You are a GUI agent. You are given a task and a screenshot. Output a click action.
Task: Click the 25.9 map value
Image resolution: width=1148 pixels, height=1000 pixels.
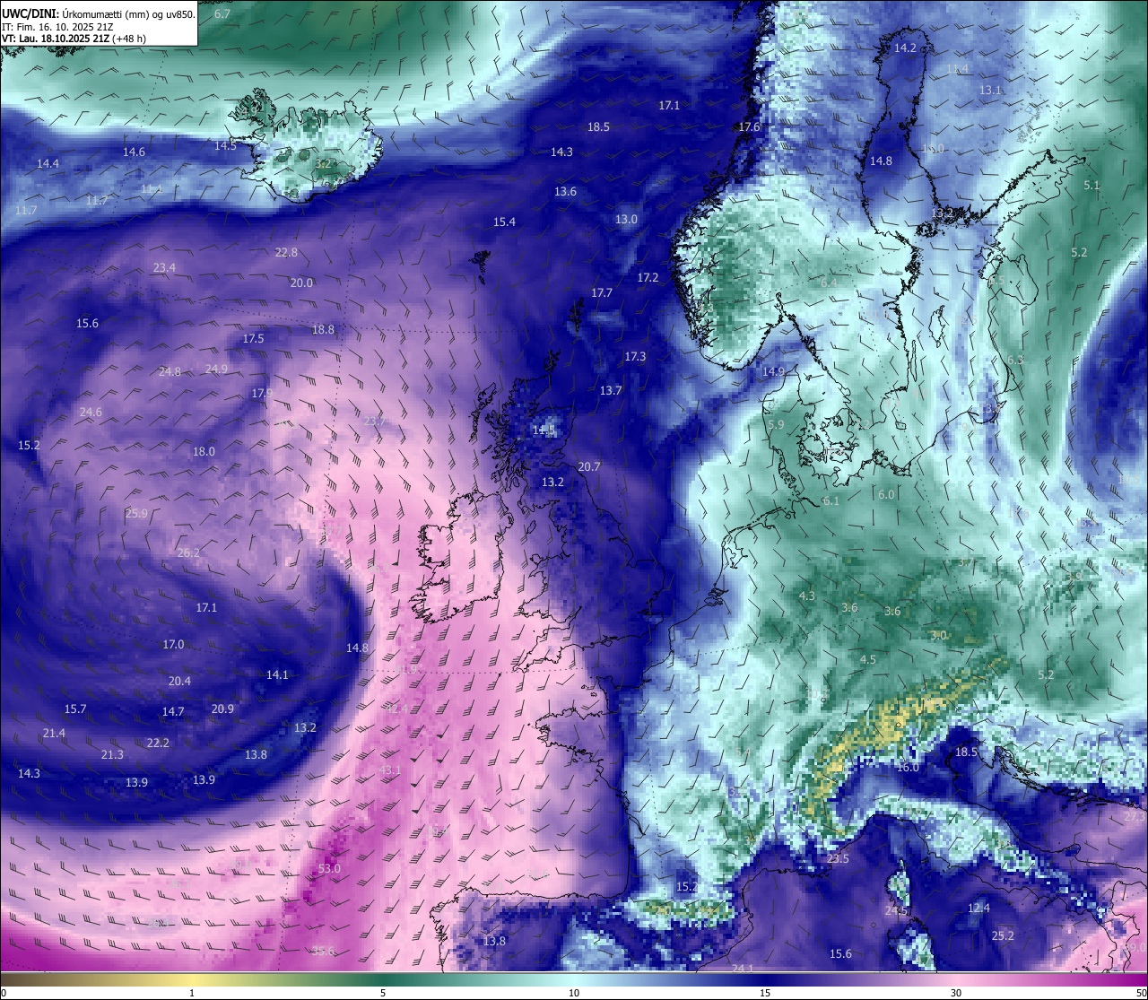coord(136,513)
